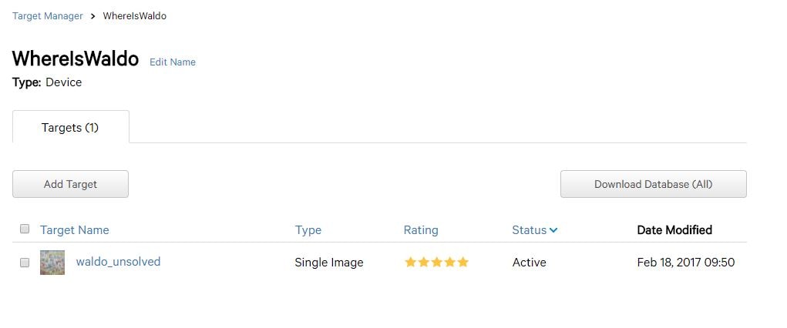
Task: Click the Add Target button
Action: pyautogui.click(x=70, y=184)
